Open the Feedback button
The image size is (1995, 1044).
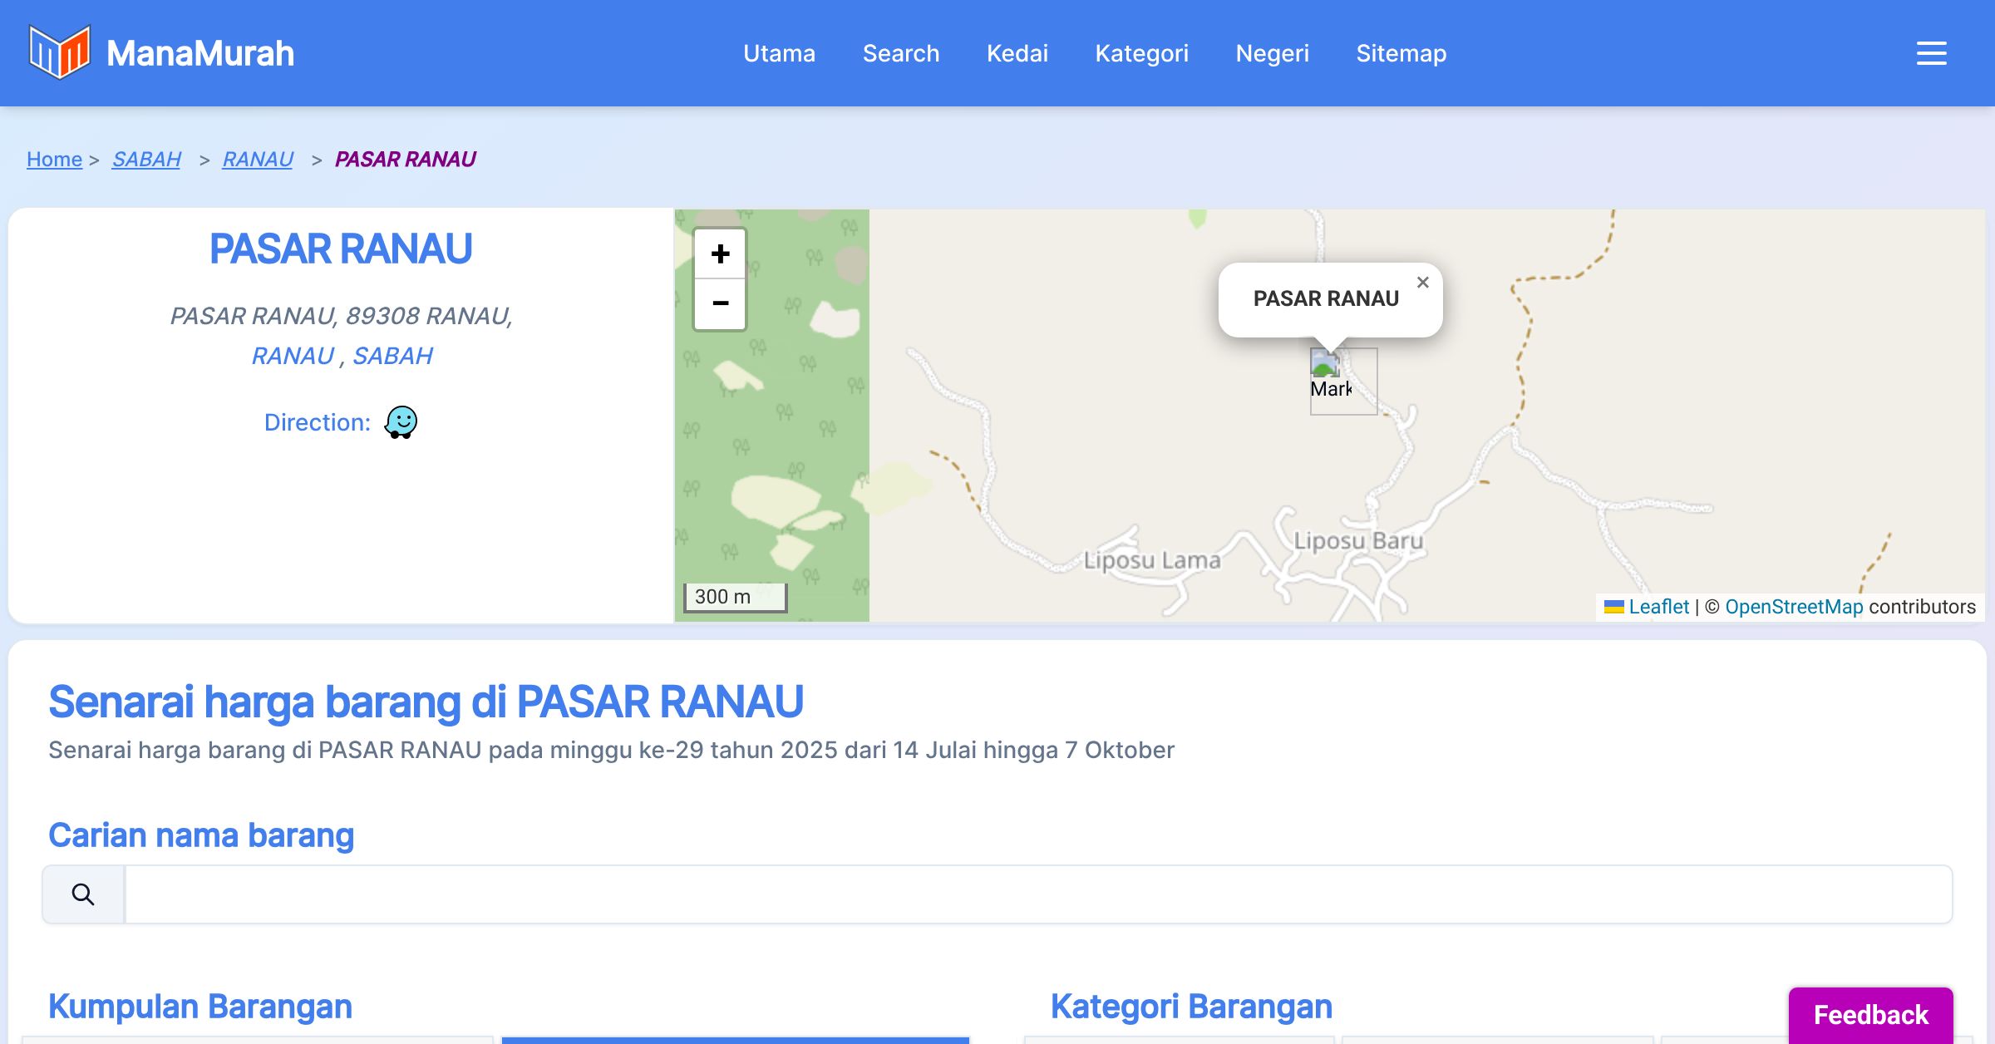click(1870, 1014)
